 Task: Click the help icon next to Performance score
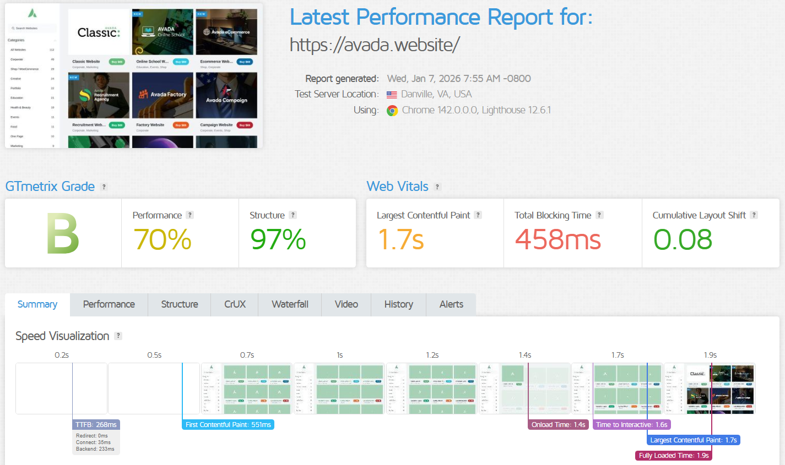(x=190, y=215)
